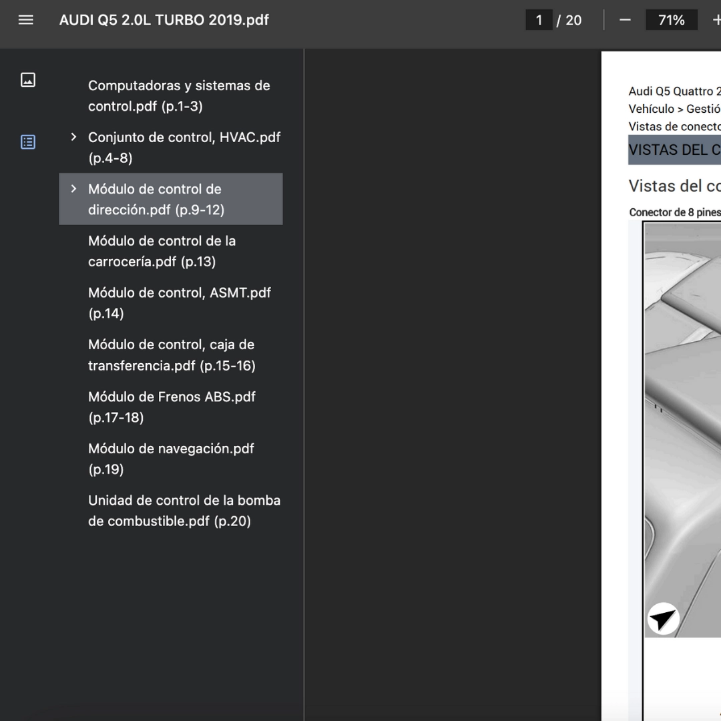Viewport: 721px width, 721px height.
Task: Zoom out with minus button
Action: [x=625, y=20]
